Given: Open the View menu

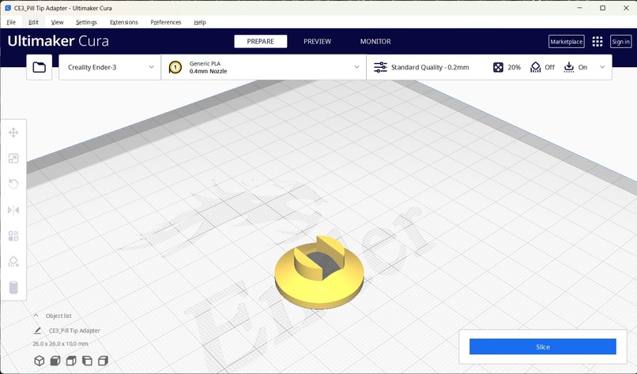Looking at the screenshot, I should 57,22.
